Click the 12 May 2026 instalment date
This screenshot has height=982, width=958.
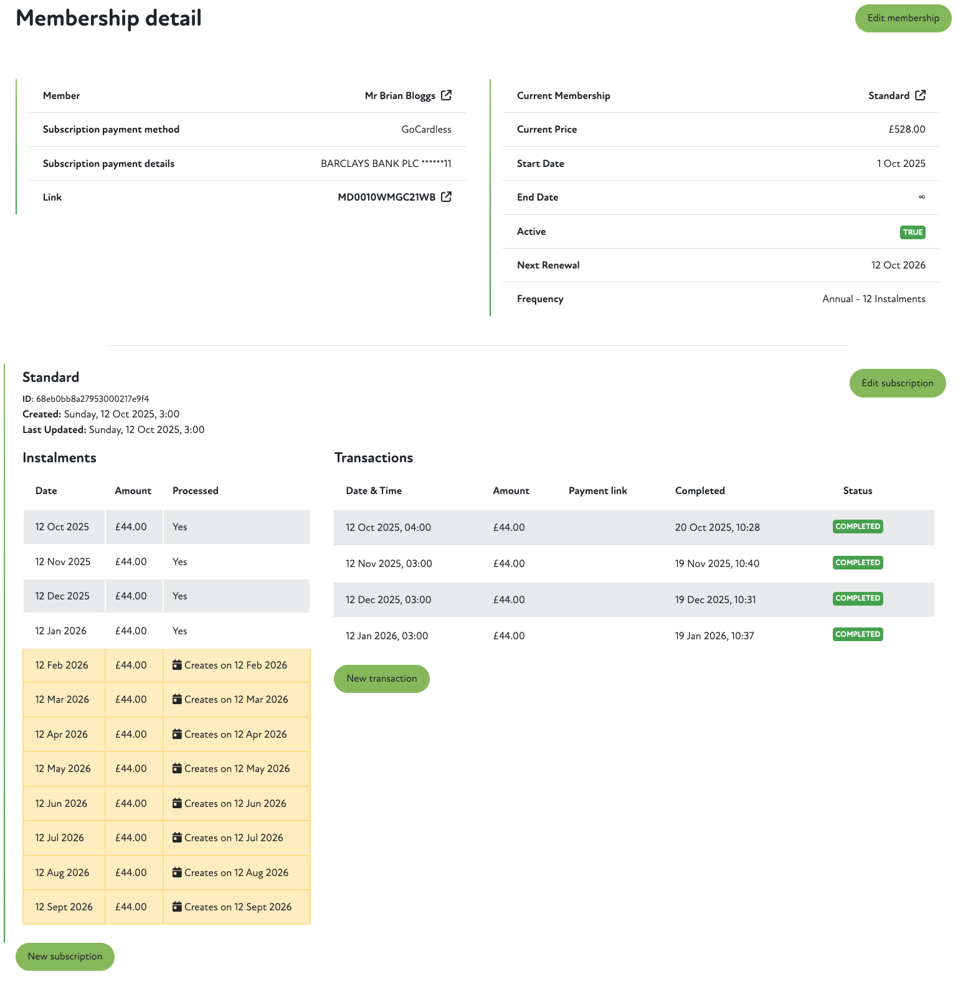click(63, 769)
